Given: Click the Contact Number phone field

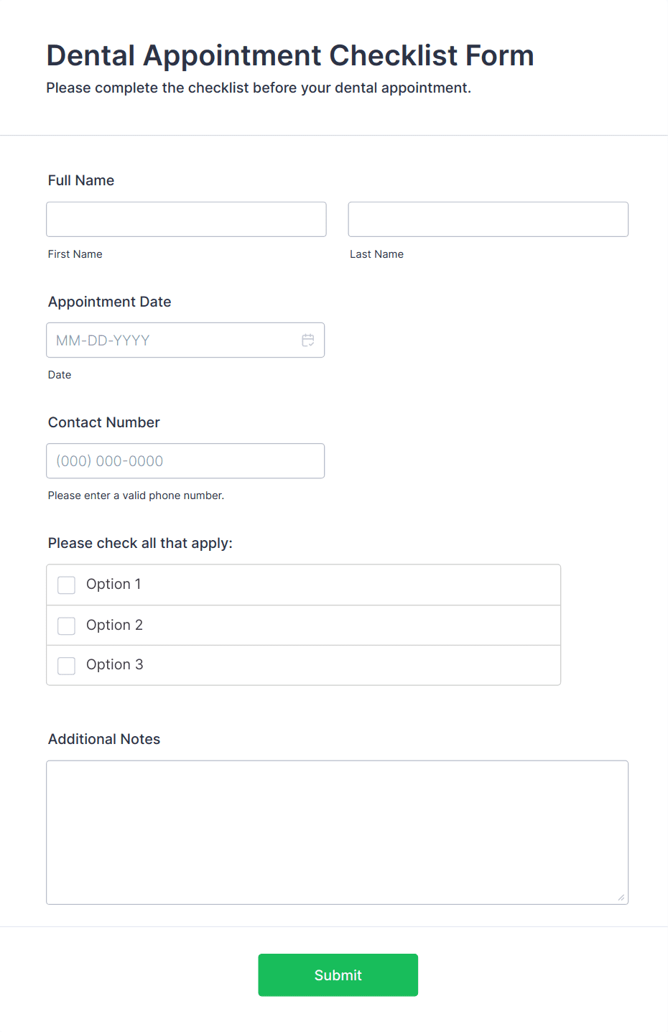Looking at the screenshot, I should (x=185, y=461).
